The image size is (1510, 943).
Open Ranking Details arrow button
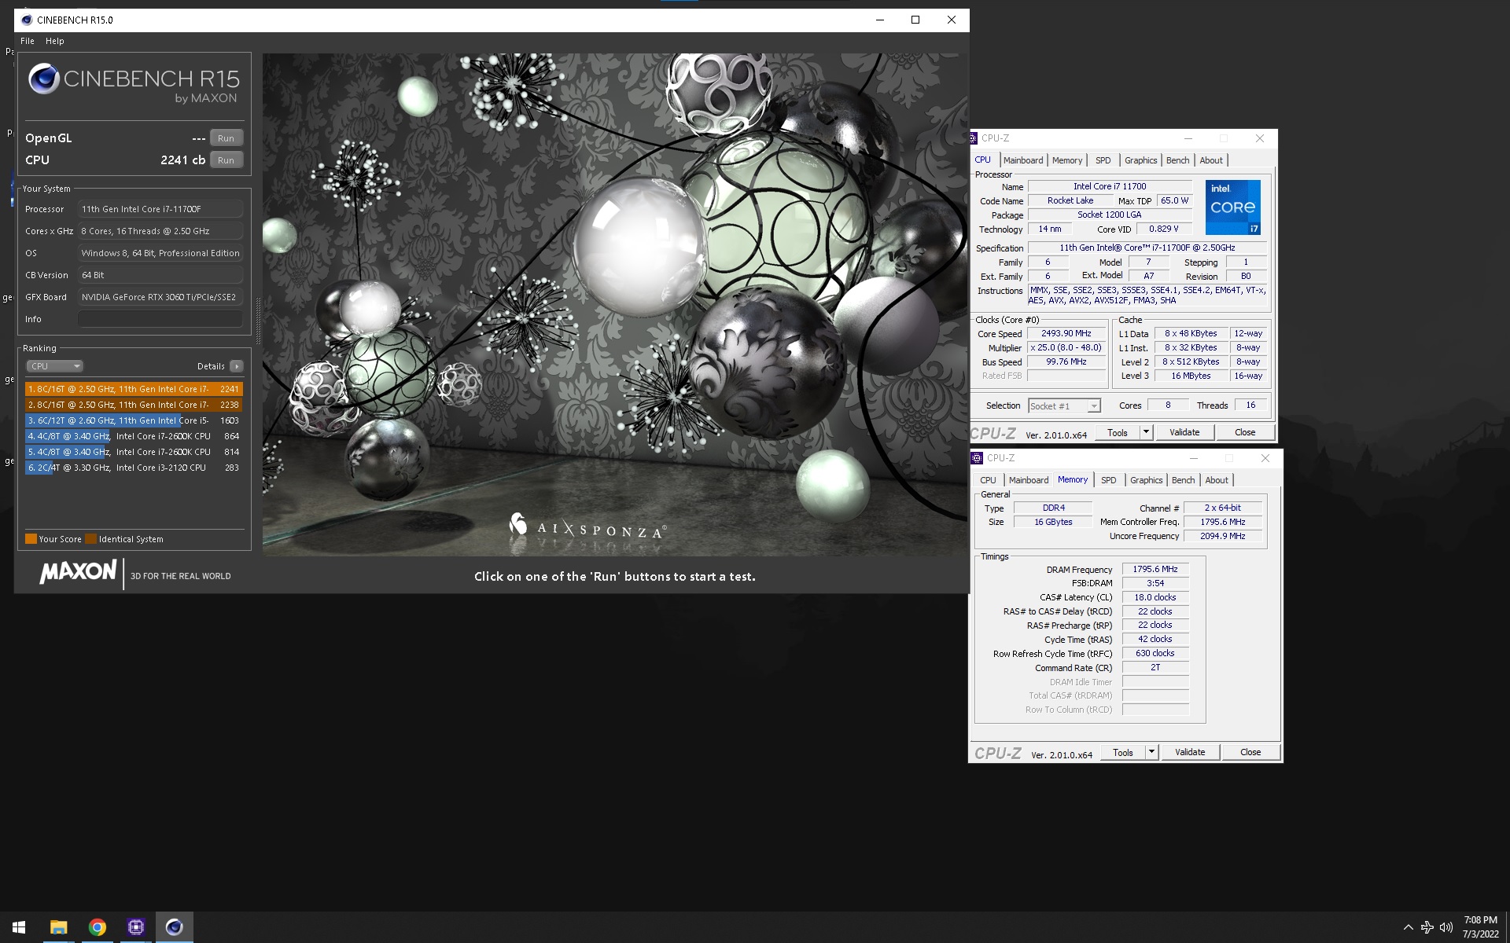236,366
